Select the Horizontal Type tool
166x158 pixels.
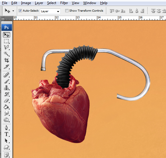6,134
